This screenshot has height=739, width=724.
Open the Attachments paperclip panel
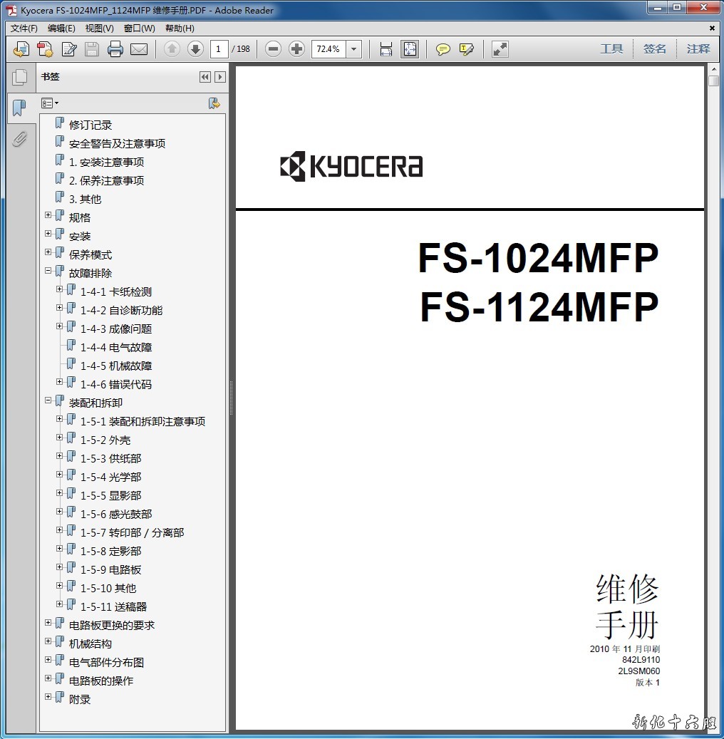pos(19,139)
